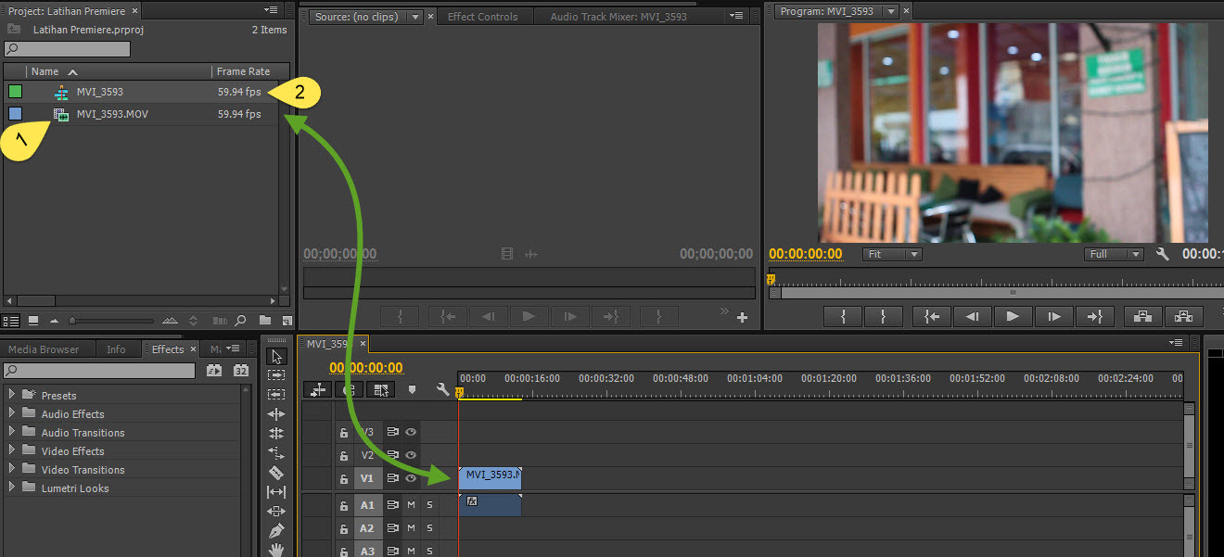Screen dimensions: 1224x557
Task: Solo audio track A1
Action: (429, 505)
